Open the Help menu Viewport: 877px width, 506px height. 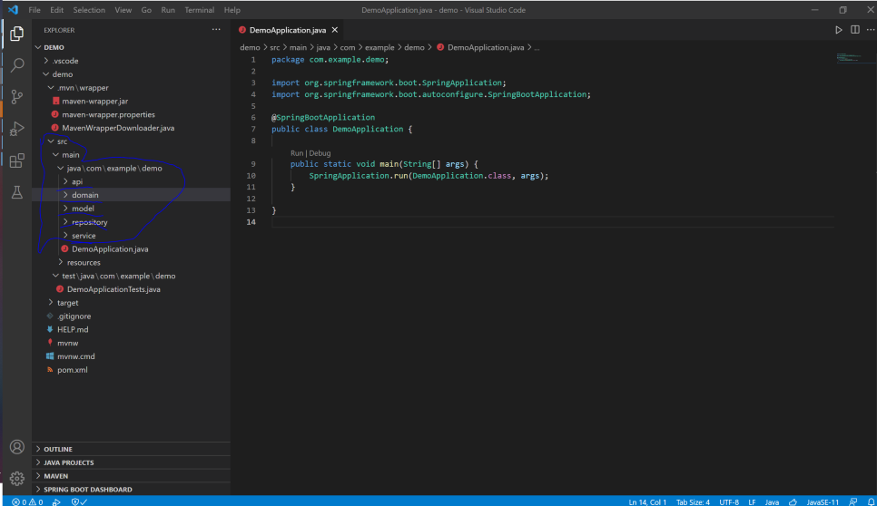(x=232, y=10)
